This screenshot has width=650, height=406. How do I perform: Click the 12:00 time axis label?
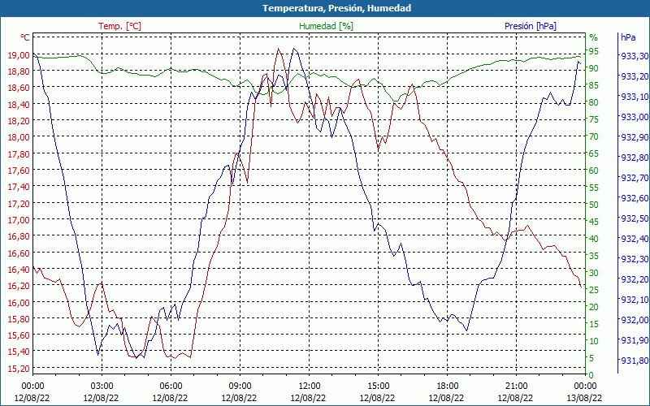(x=309, y=387)
